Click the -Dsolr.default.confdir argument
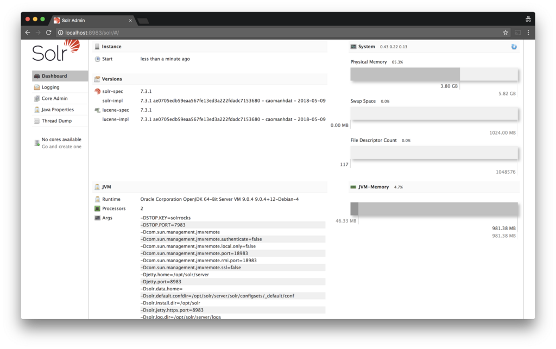Image resolution: width=556 pixels, height=349 pixels. click(x=217, y=296)
